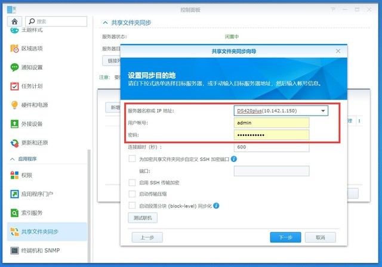
Task: Open the 终端机和 SNMP terminal icon
Action: pos(14,250)
